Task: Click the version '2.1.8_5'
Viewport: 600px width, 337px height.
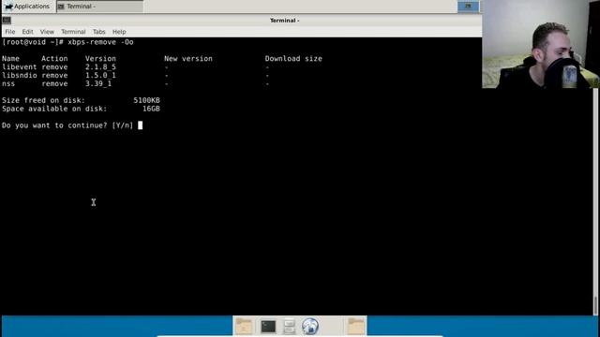Action: (100, 66)
